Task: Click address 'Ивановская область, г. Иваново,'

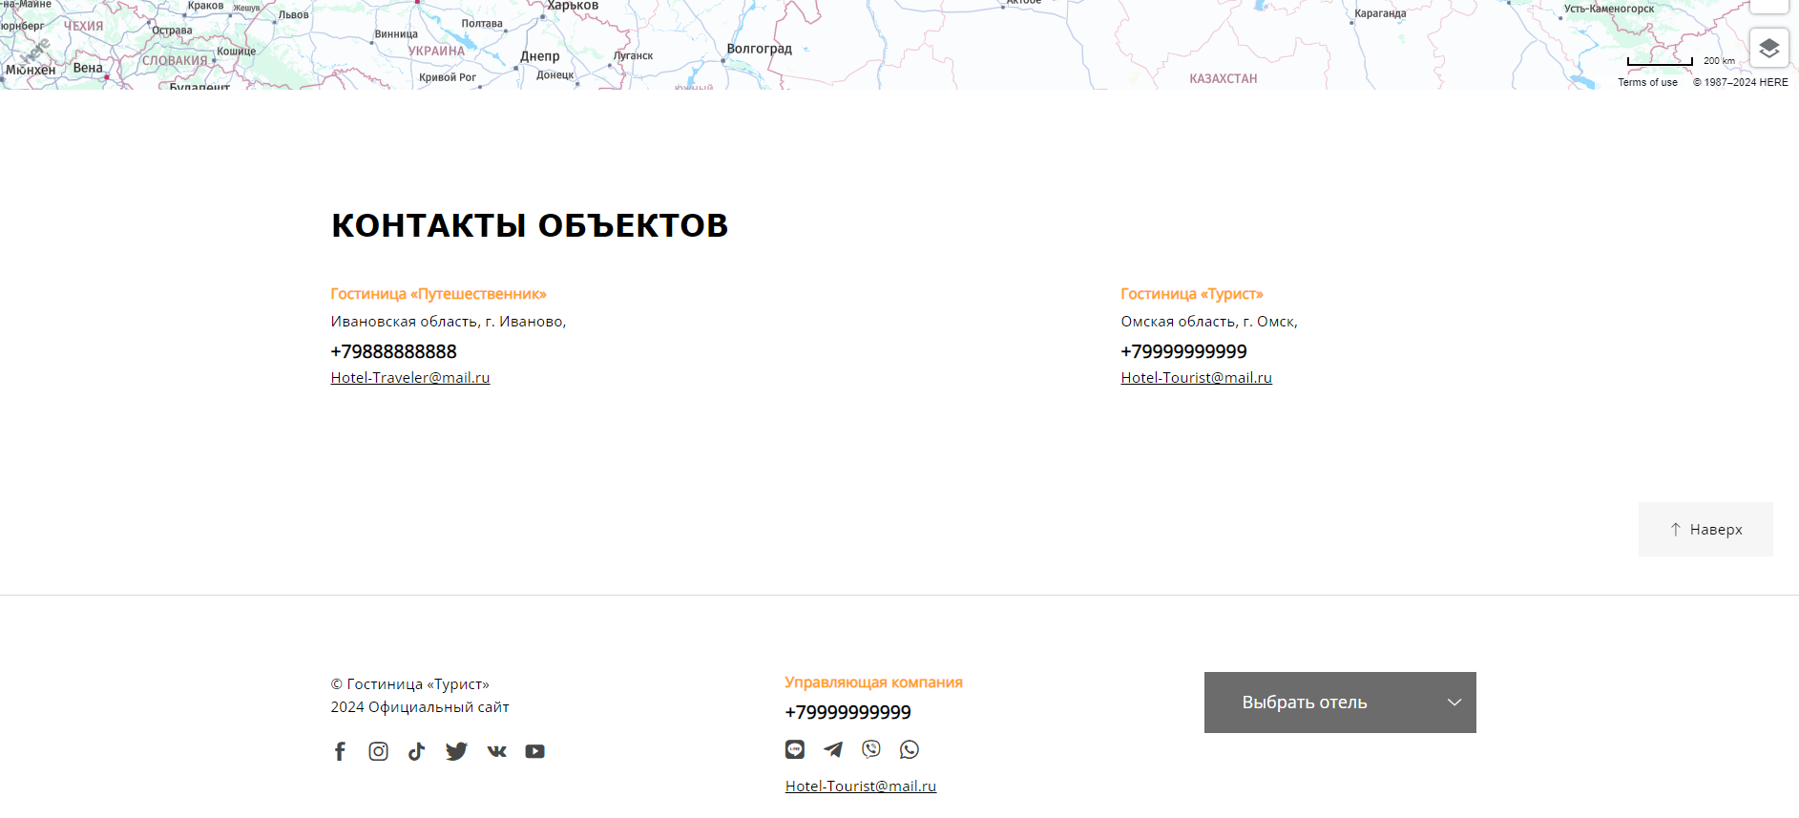Action: pos(449,322)
